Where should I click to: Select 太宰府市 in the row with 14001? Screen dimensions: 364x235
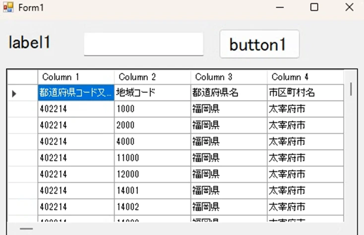tap(305, 191)
